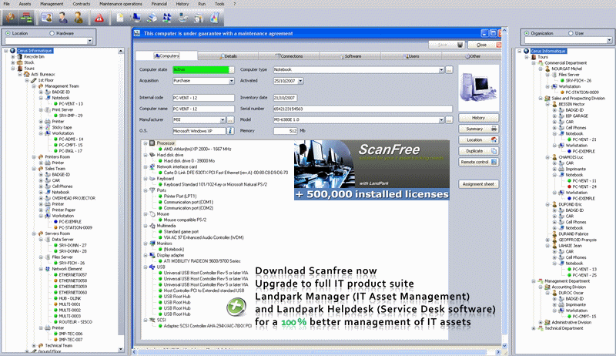Open the Activated date dropdown

(x=300, y=81)
